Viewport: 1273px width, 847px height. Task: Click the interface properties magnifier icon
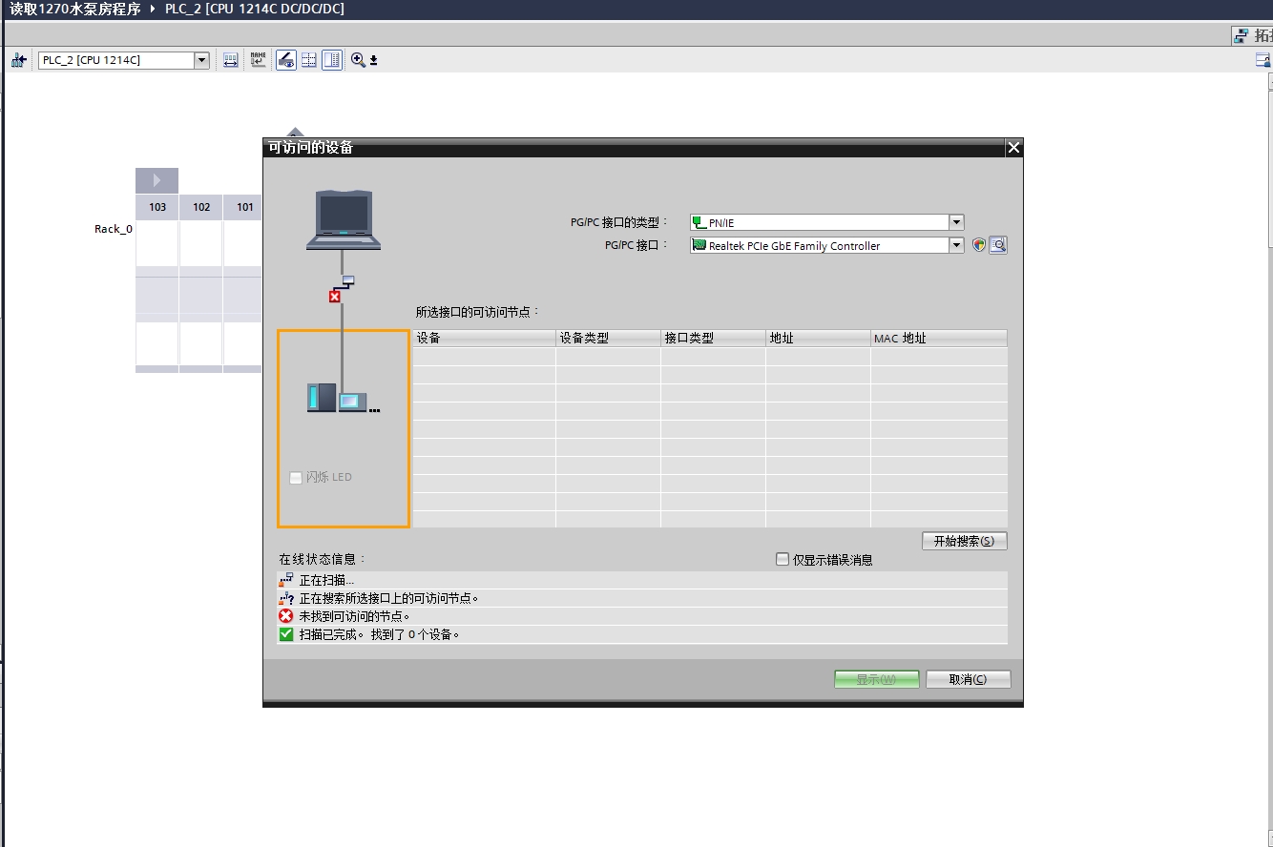[998, 245]
